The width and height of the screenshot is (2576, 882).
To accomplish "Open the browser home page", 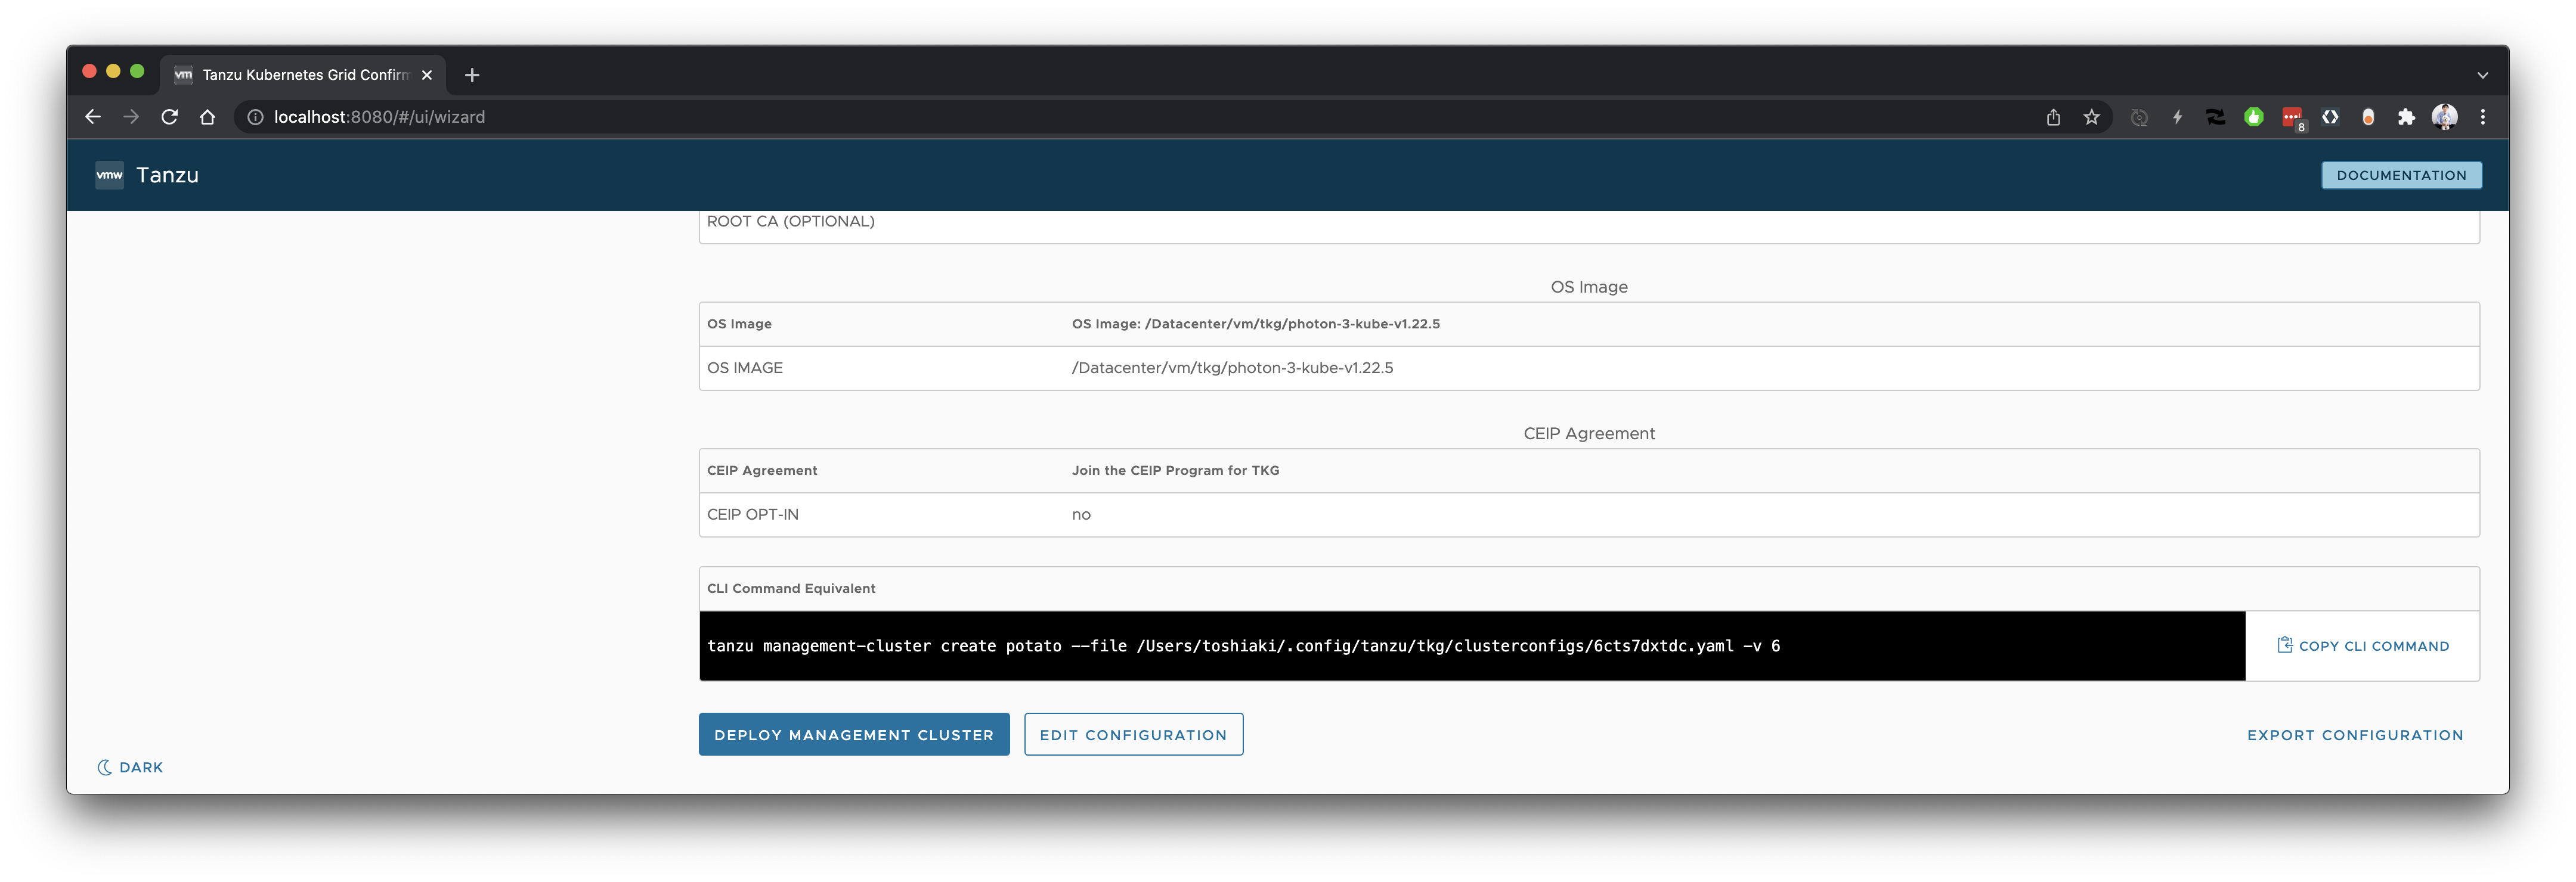I will click(207, 117).
